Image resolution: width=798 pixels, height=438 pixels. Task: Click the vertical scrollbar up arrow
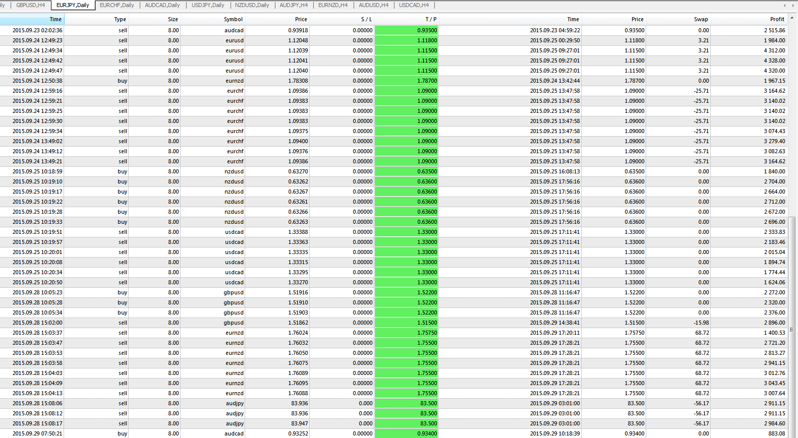point(792,18)
